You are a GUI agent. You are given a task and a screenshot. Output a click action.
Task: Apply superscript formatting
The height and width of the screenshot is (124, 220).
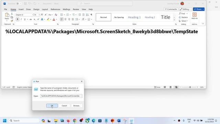(38, 19)
